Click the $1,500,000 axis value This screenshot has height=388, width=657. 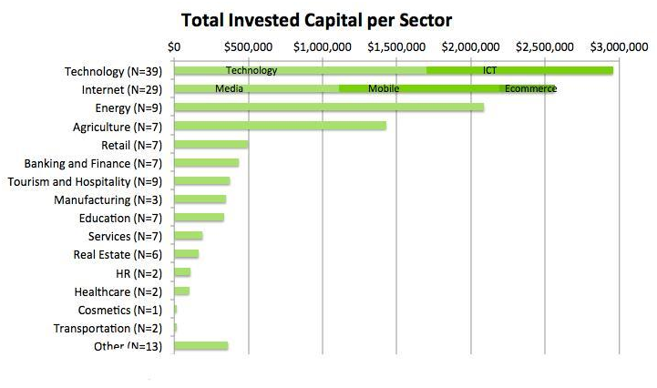click(x=397, y=46)
